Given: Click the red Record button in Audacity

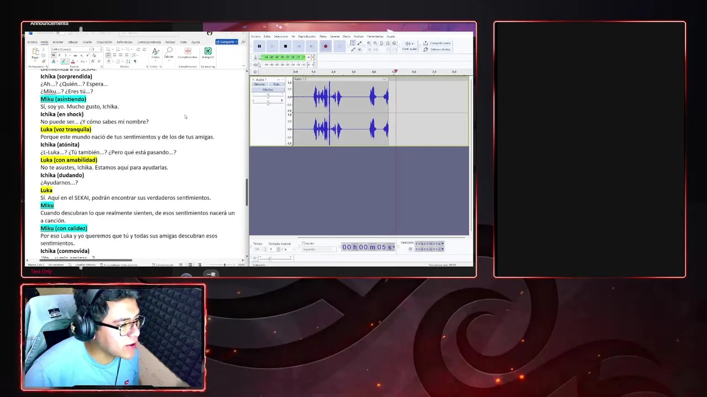Looking at the screenshot, I should tap(325, 46).
